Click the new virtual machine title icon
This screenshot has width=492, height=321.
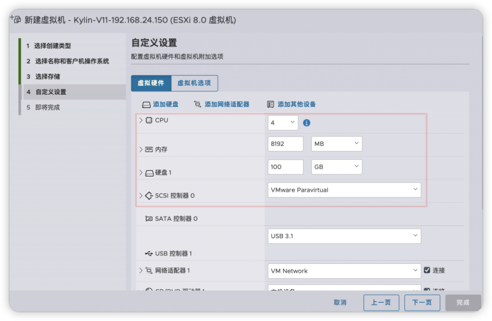(x=16, y=19)
